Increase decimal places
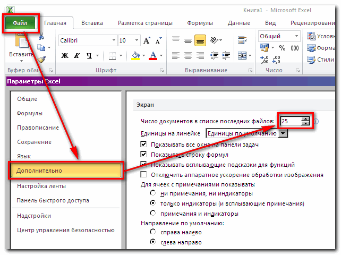Viewport: 341px width, 255px height. 265,59
